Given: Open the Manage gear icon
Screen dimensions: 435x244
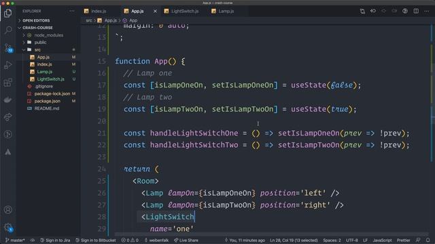Looking at the screenshot, I should tap(8, 228).
